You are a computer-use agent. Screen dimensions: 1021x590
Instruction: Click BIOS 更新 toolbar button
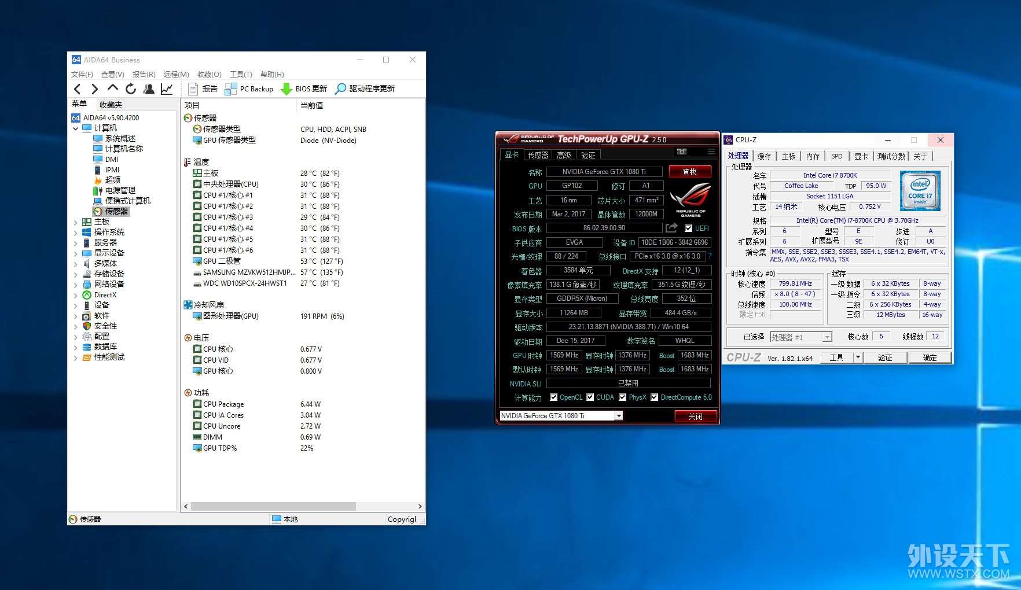click(x=304, y=89)
